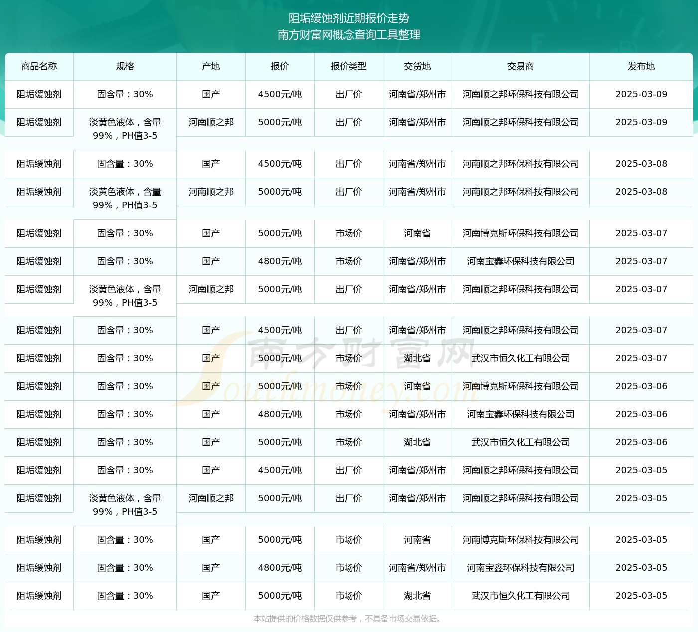Image resolution: width=698 pixels, height=632 pixels.
Task: Click 4500元/吨 in the 2025-03-09 row
Action: (x=280, y=94)
